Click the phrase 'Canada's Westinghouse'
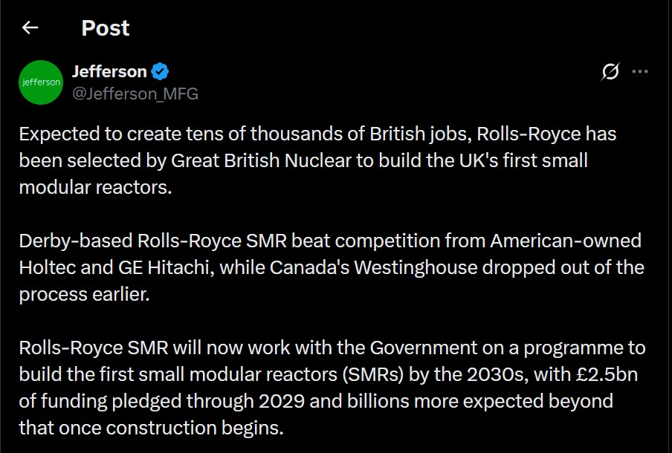Image resolution: width=672 pixels, height=453 pixels. 332,267
